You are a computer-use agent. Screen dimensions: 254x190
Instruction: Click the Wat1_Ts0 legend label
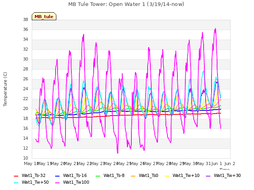pos(148,176)
